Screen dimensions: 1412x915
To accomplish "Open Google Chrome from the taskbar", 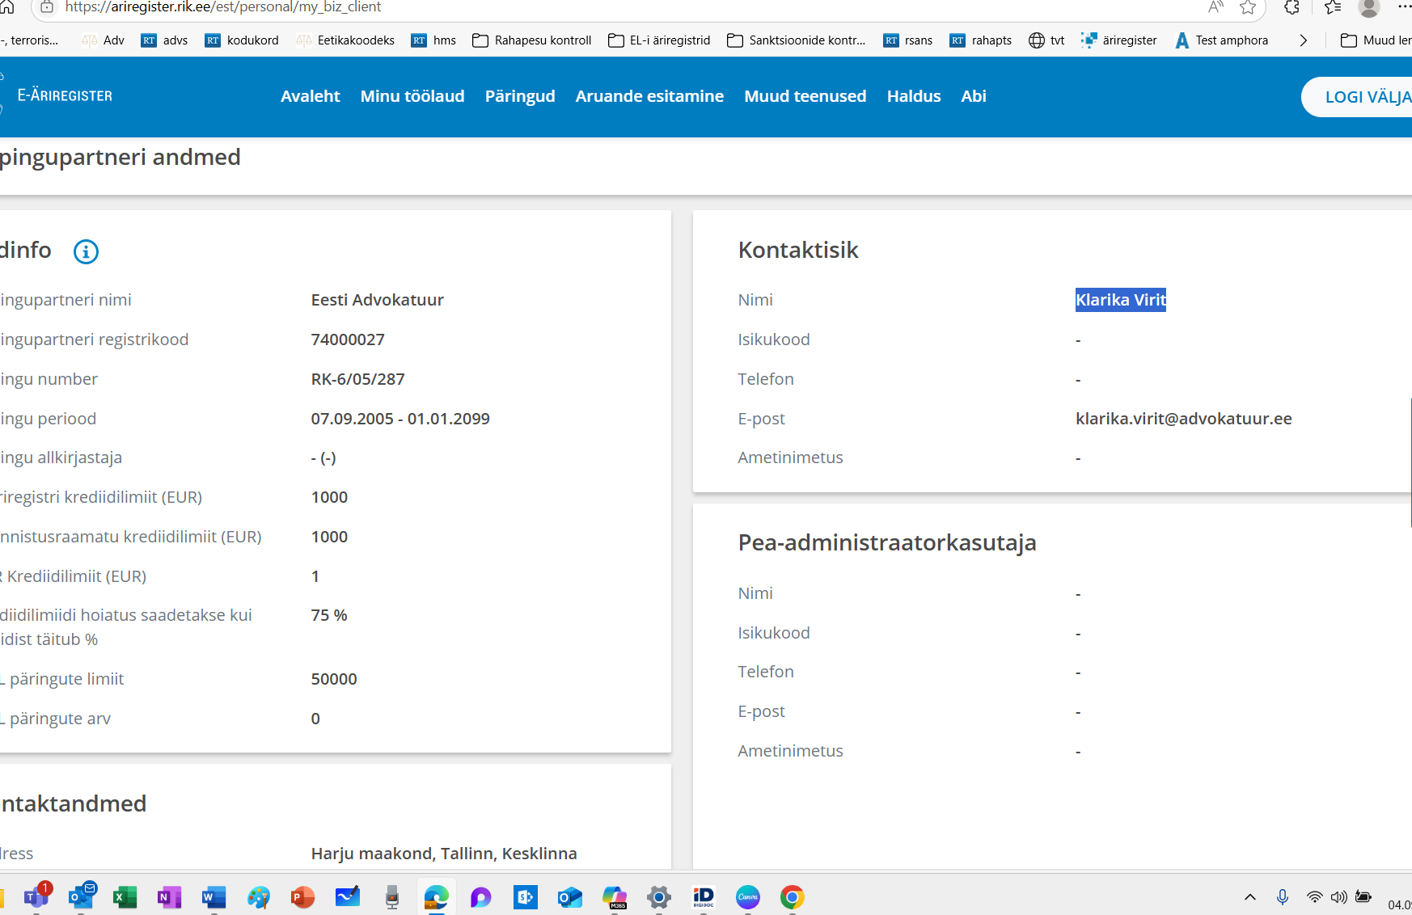I will [x=792, y=897].
